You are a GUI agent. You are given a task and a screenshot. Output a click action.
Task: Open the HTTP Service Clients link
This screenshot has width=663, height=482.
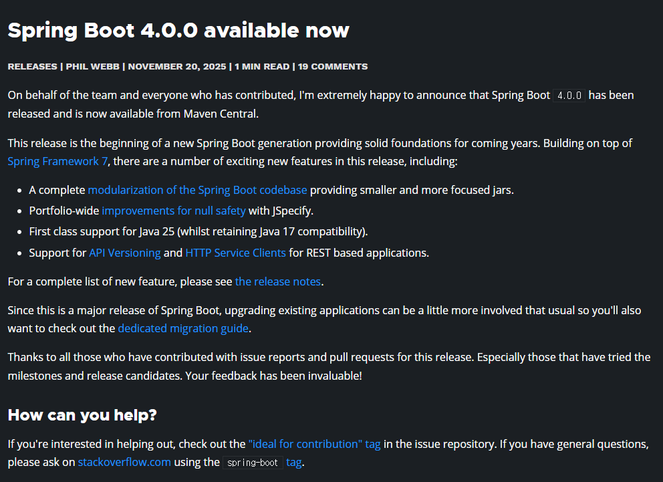point(235,253)
